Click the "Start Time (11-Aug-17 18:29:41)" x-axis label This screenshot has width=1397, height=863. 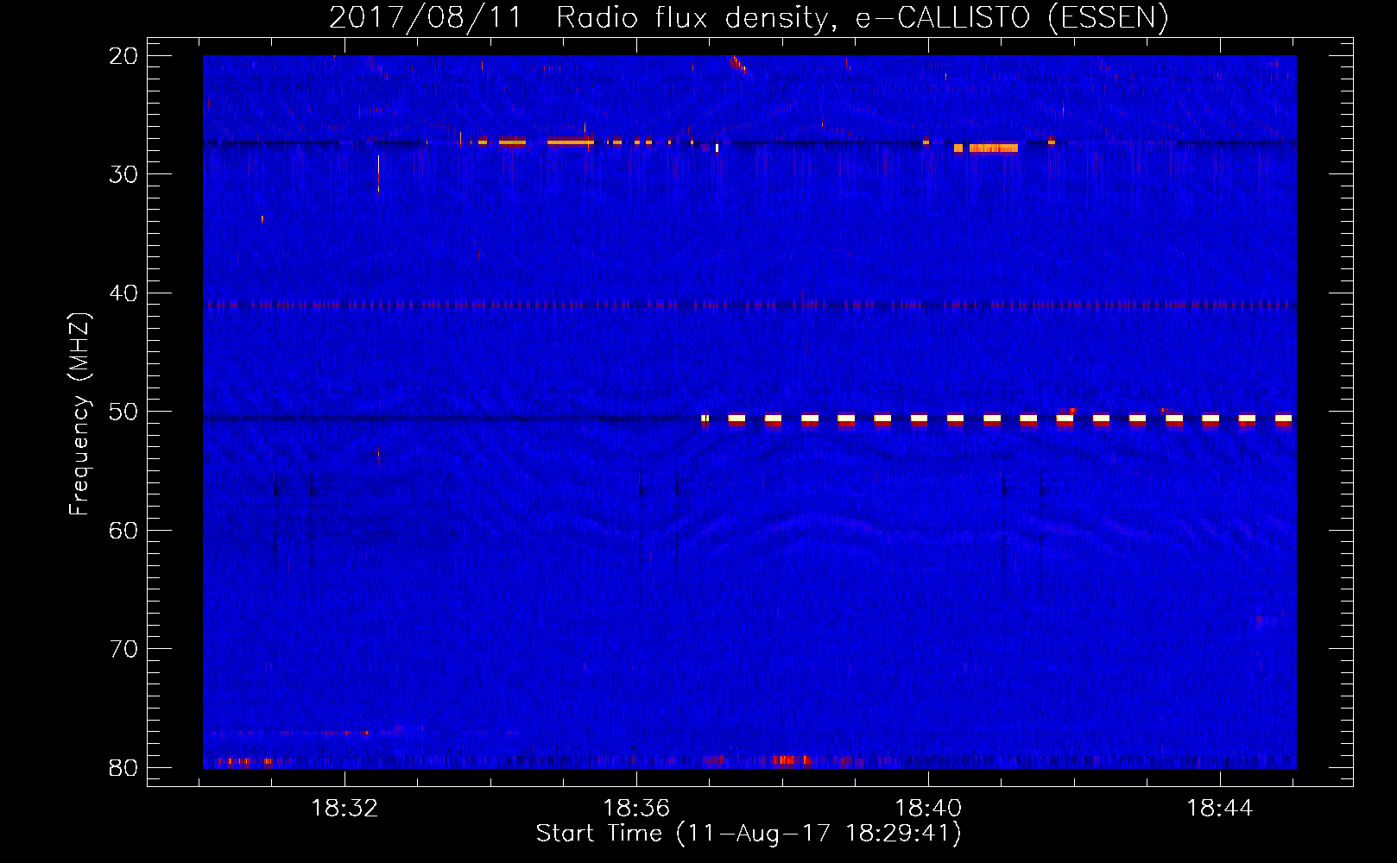pos(749,834)
